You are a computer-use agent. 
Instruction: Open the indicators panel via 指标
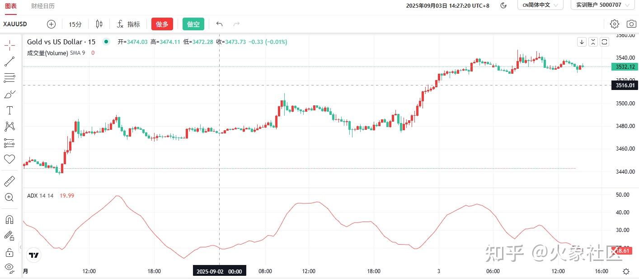point(129,24)
